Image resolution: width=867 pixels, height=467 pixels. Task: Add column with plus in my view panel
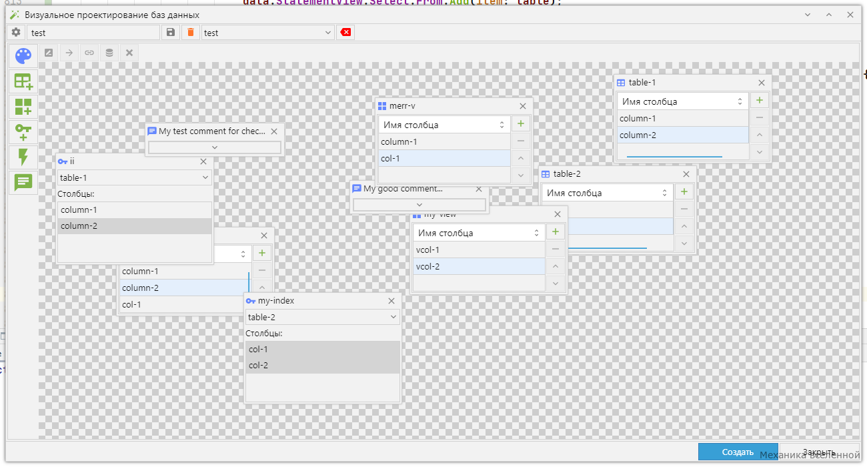click(x=556, y=231)
